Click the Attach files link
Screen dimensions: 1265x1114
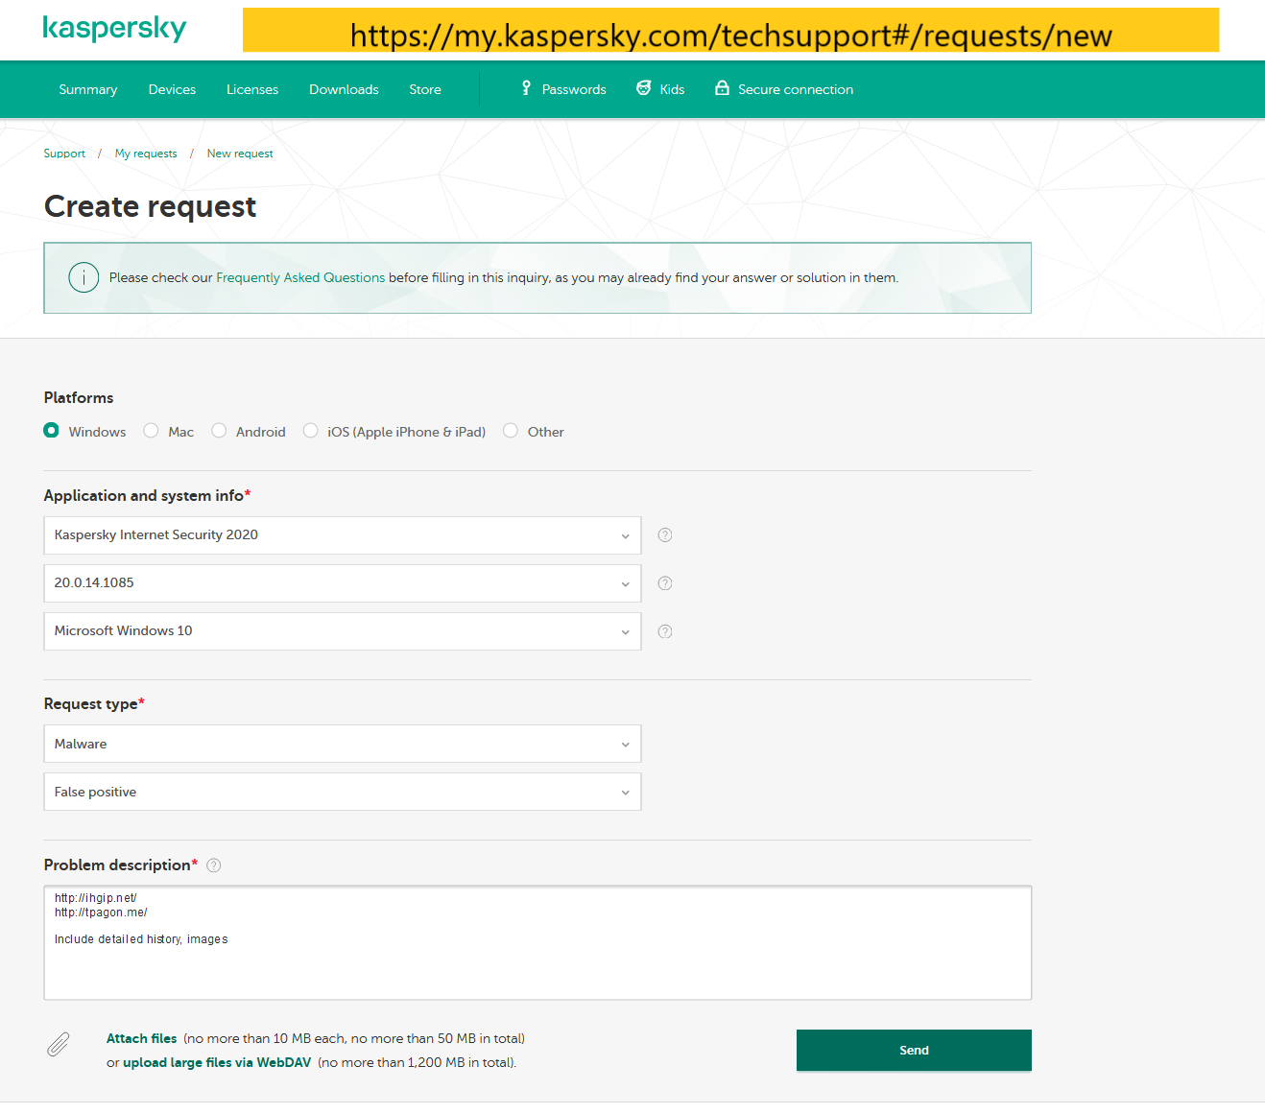pyautogui.click(x=142, y=1038)
